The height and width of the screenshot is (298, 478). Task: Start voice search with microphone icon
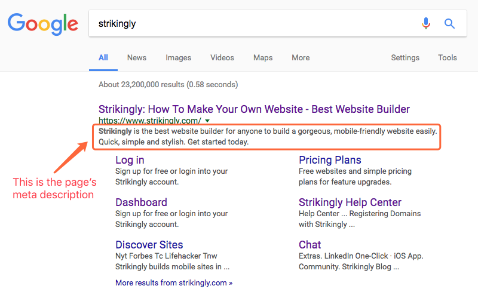[x=426, y=23]
